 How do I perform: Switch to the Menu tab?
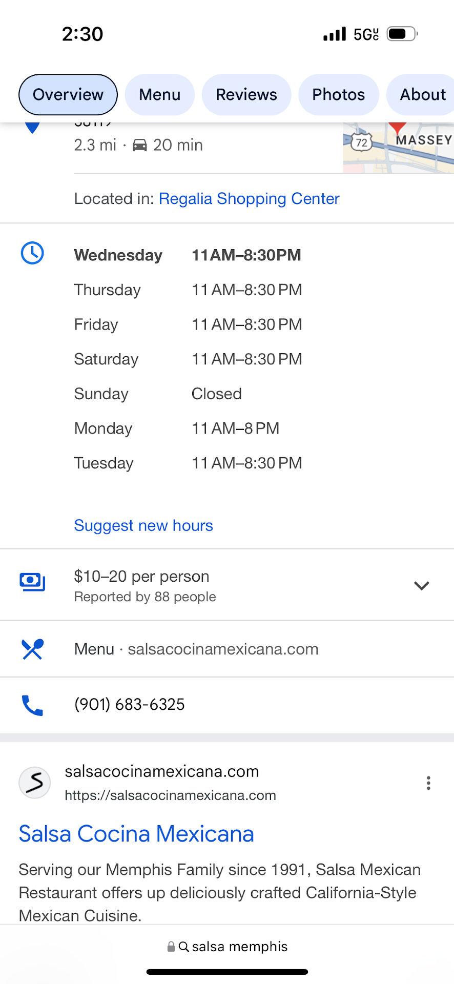click(x=159, y=95)
